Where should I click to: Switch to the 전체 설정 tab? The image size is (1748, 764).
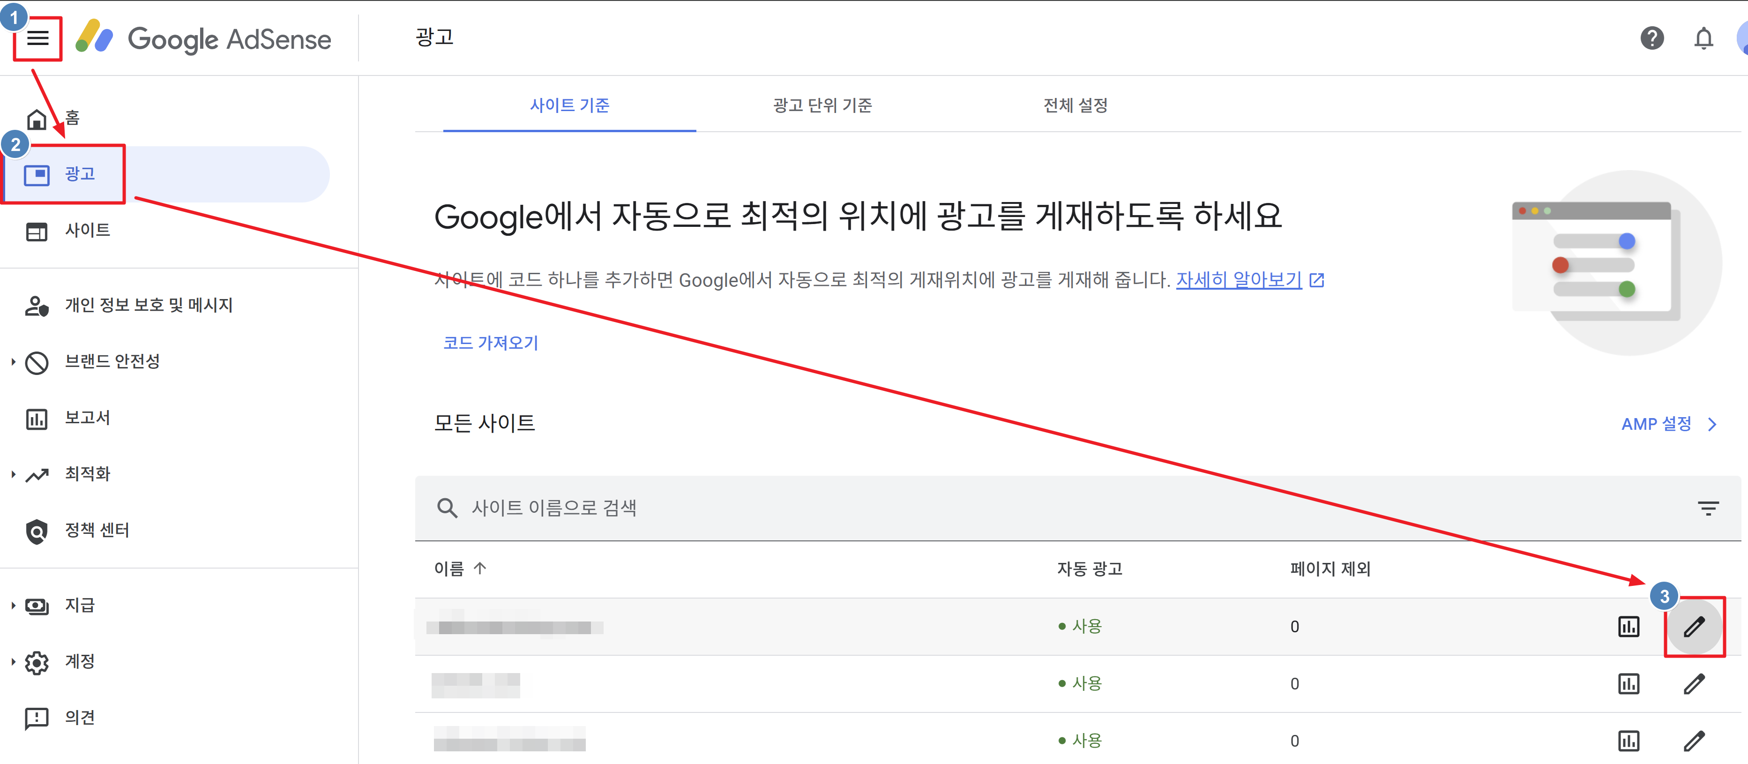tap(1075, 105)
